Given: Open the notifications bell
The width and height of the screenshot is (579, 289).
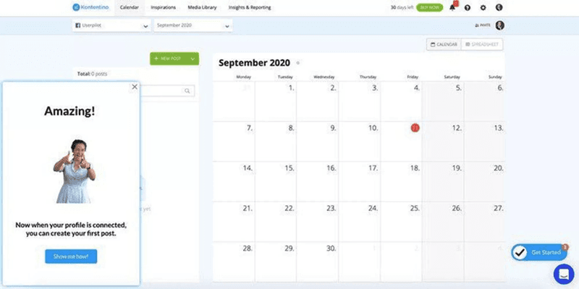Looking at the screenshot, I should (453, 7).
